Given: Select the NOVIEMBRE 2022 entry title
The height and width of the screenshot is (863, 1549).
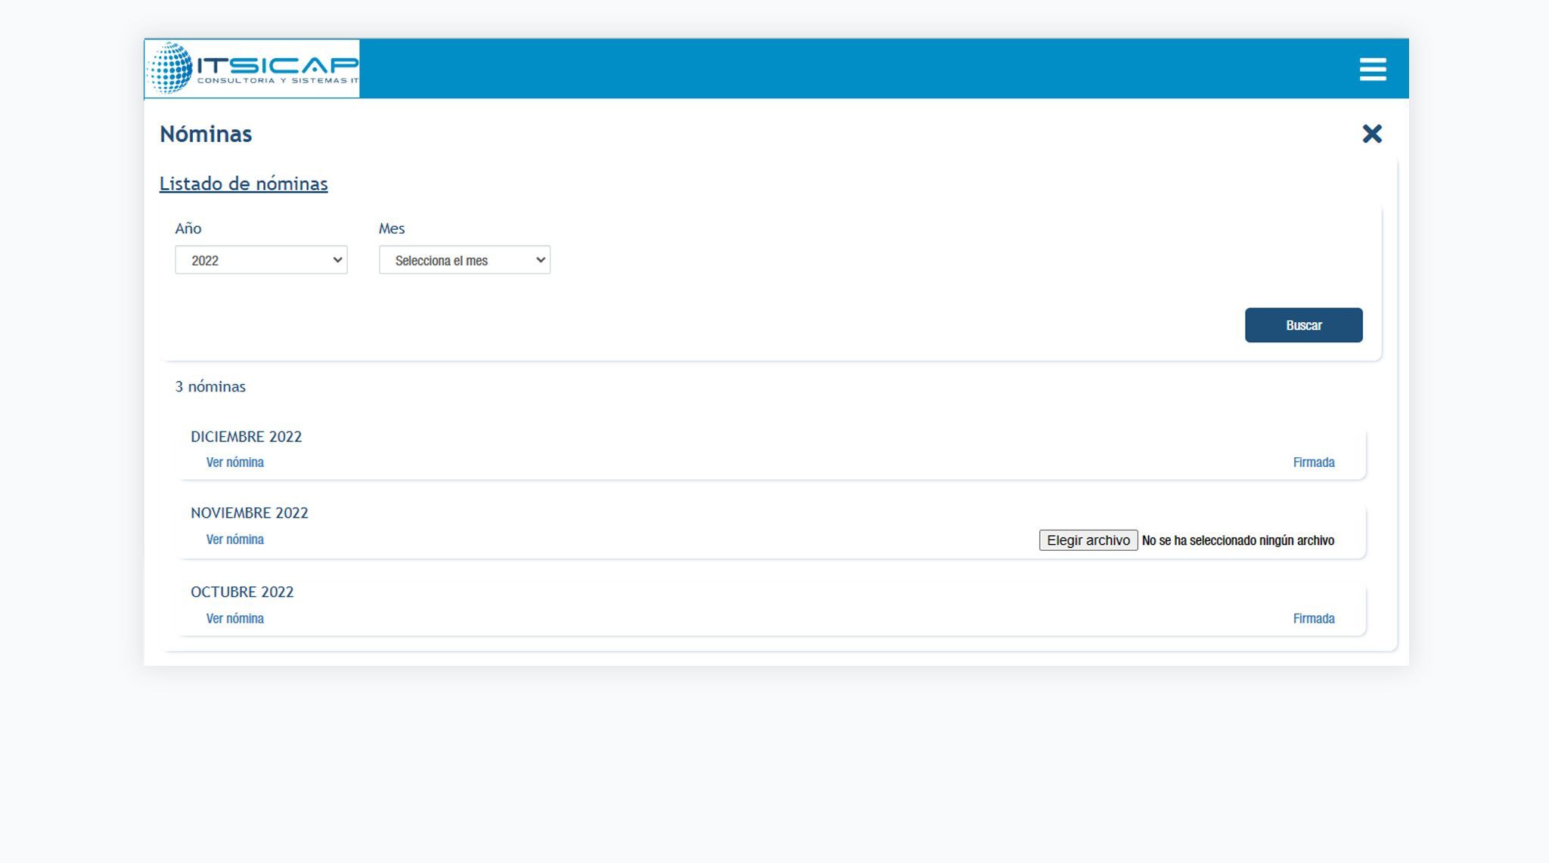Looking at the screenshot, I should [x=250, y=513].
